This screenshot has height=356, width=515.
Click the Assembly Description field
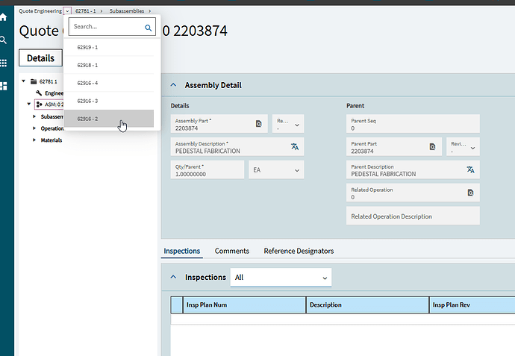coord(237,147)
